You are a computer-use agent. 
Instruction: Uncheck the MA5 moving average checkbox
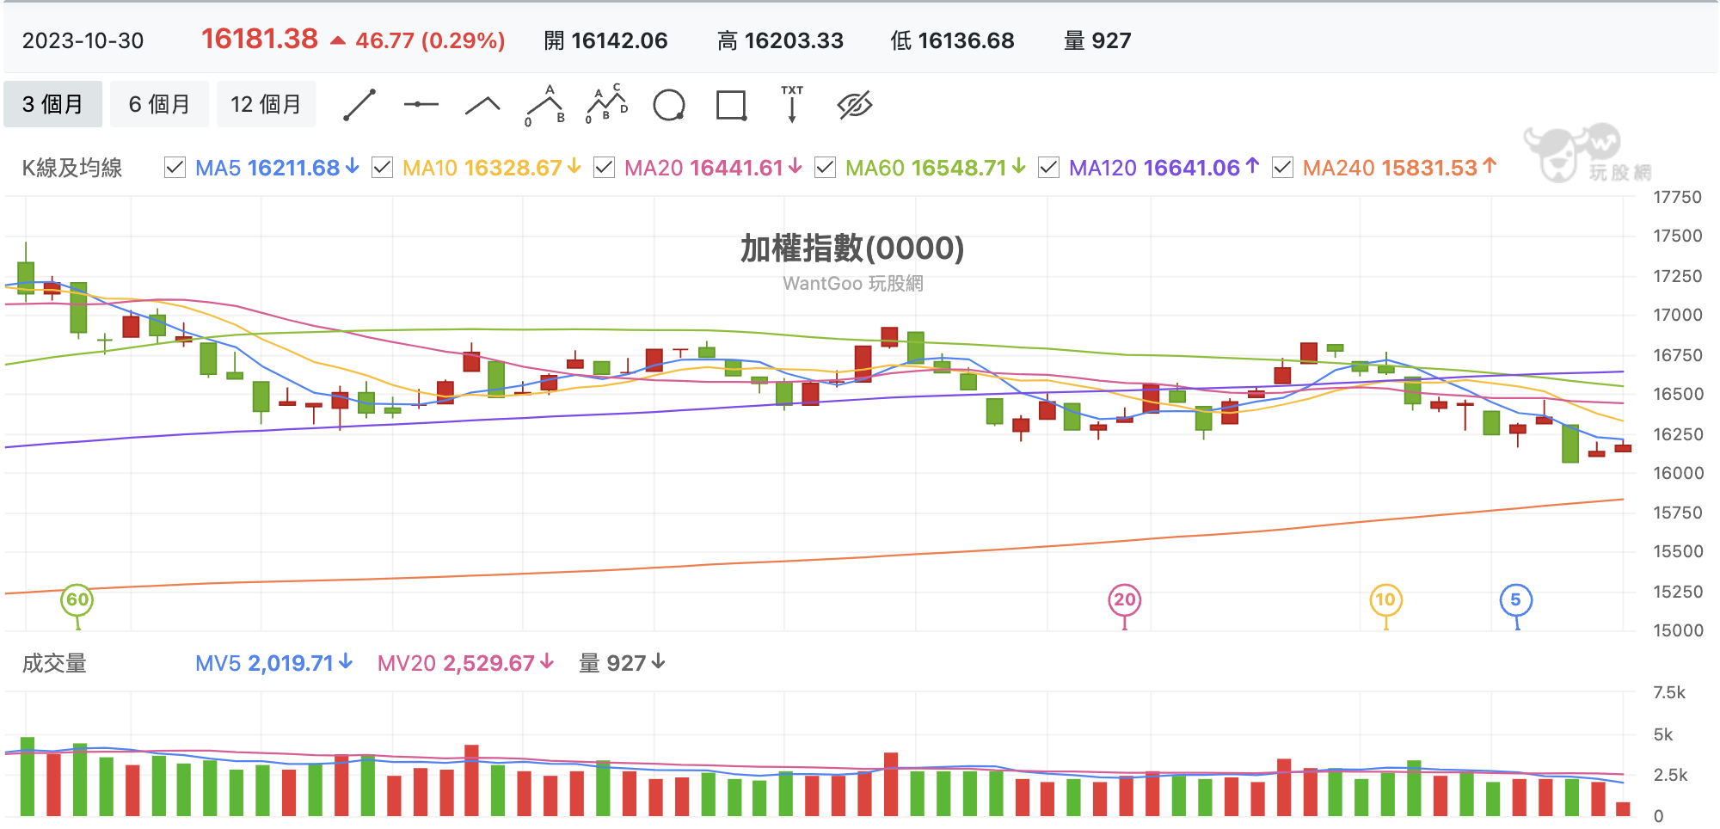175,168
